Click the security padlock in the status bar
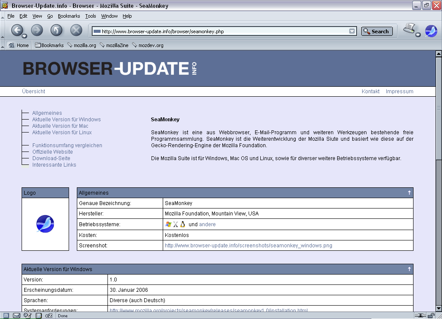This screenshot has width=442, height=319. [x=431, y=316]
